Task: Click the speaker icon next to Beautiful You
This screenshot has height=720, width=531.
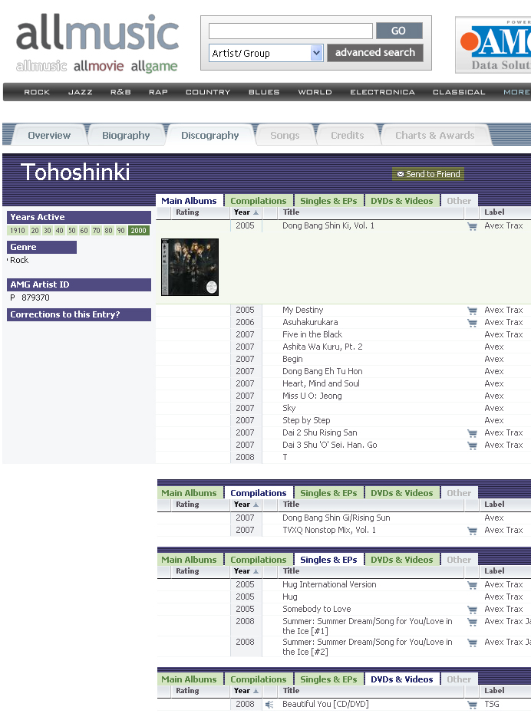Action: (x=269, y=705)
